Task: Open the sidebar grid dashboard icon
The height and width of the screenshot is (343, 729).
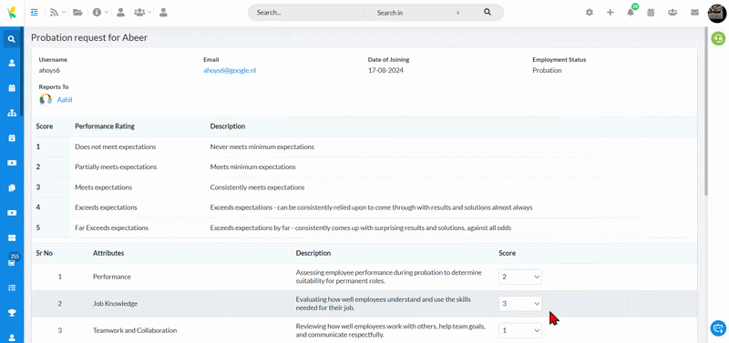Action: tap(12, 238)
